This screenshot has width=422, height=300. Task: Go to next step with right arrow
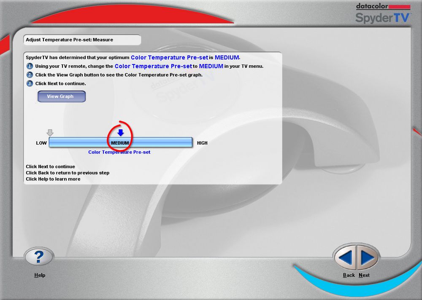coord(368,257)
